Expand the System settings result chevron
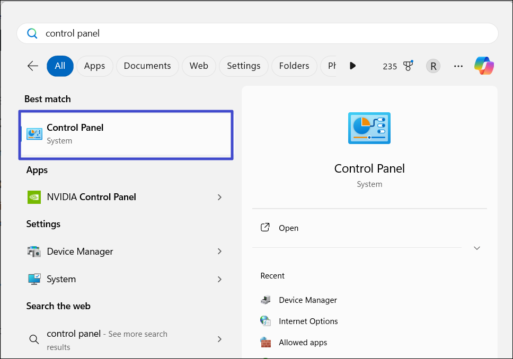513x359 pixels. 219,279
